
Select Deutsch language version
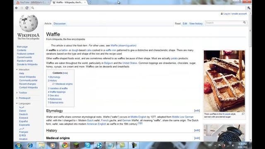(23, 114)
